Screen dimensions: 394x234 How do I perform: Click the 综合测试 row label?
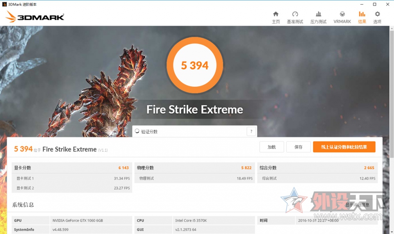point(269,178)
